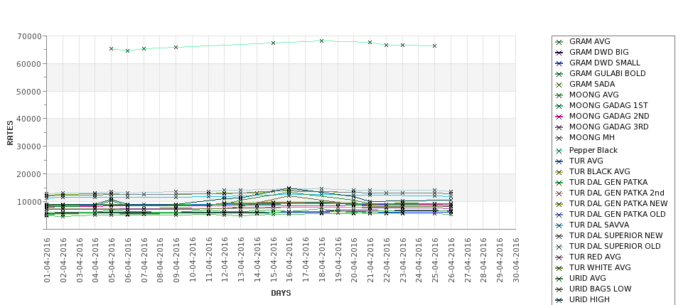Click the MOONG MH legend label
Screen dimensions: 693x305
pos(592,137)
